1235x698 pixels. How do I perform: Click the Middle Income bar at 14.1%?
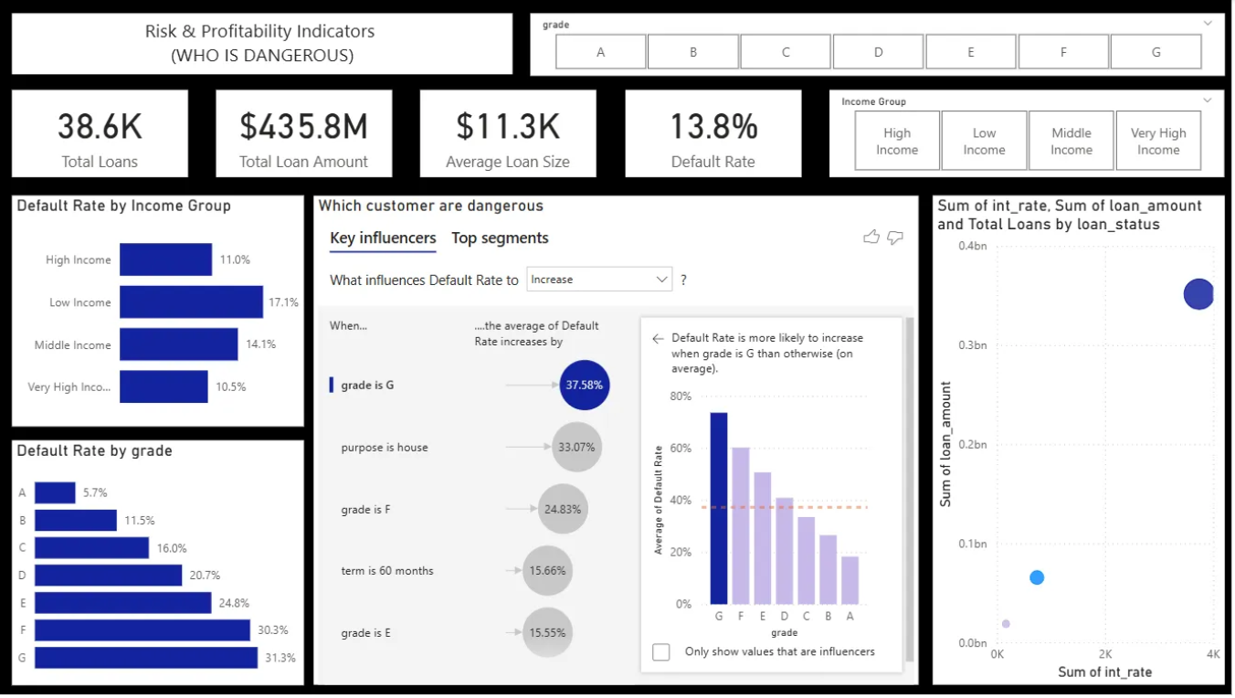coord(179,344)
